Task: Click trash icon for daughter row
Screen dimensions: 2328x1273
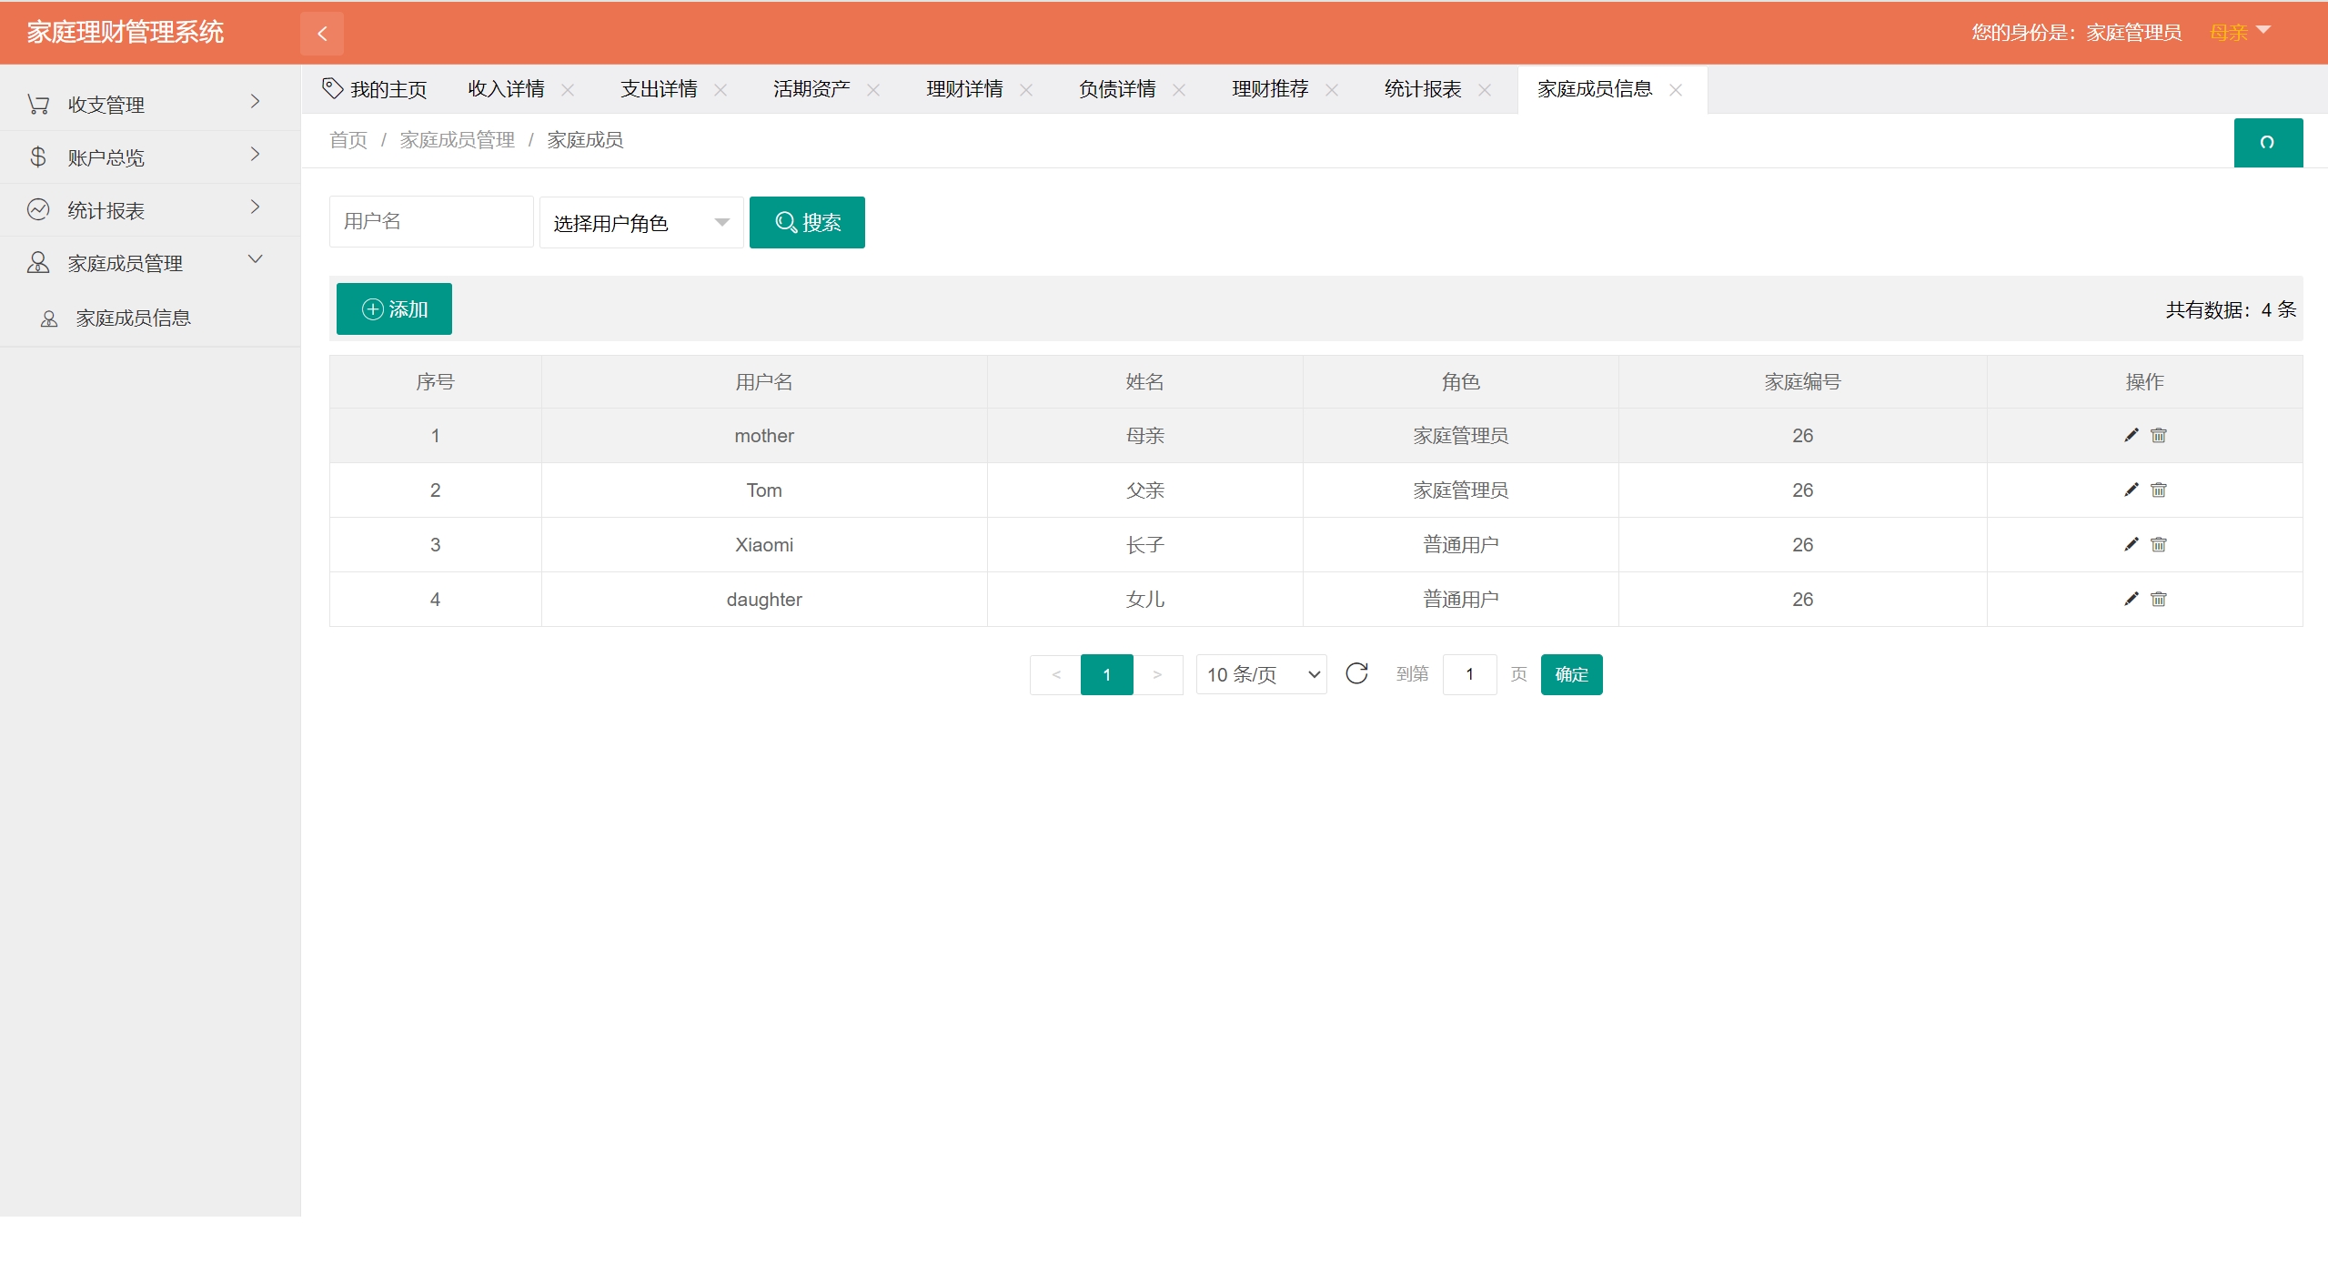Action: (2158, 599)
